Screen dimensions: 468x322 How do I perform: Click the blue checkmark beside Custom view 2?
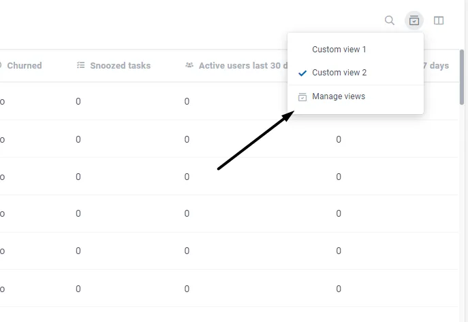pos(302,73)
